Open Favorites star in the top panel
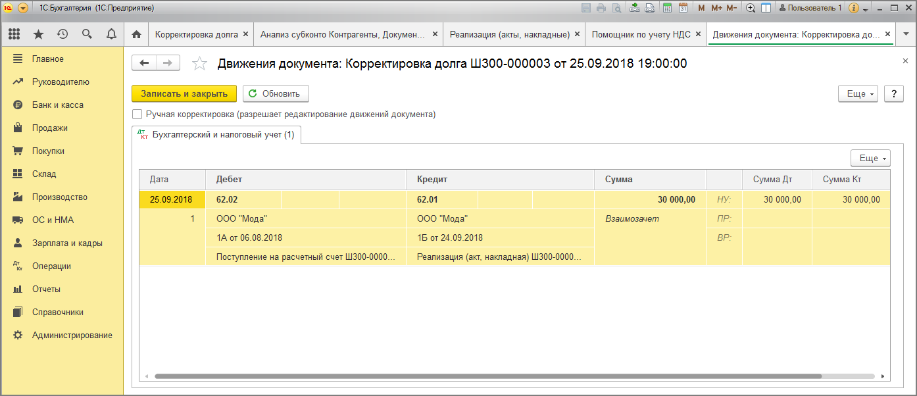 click(38, 34)
